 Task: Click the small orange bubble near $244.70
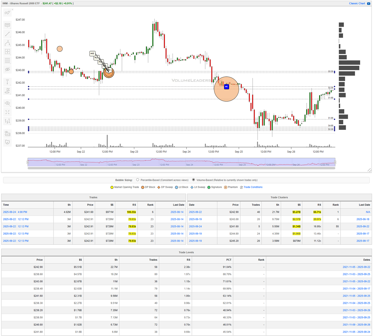[x=60, y=49]
